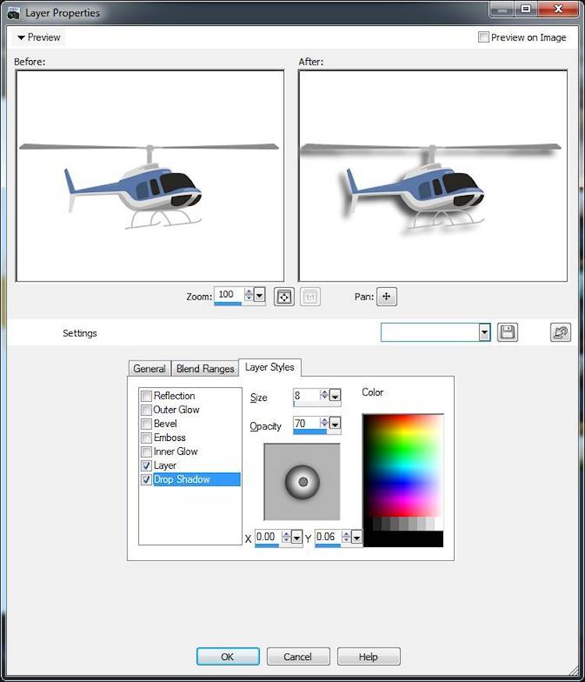Click the fit image to window icon
Screen dimensions: 585x682
point(284,297)
